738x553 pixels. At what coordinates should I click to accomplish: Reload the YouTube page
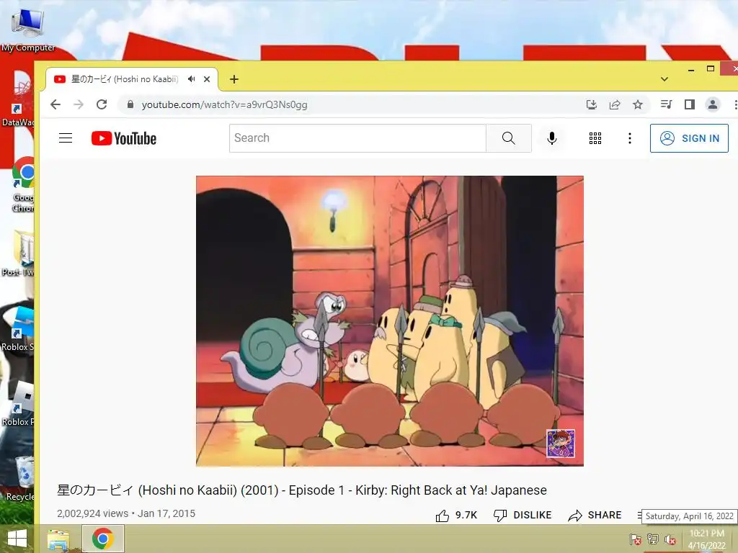[x=102, y=104]
